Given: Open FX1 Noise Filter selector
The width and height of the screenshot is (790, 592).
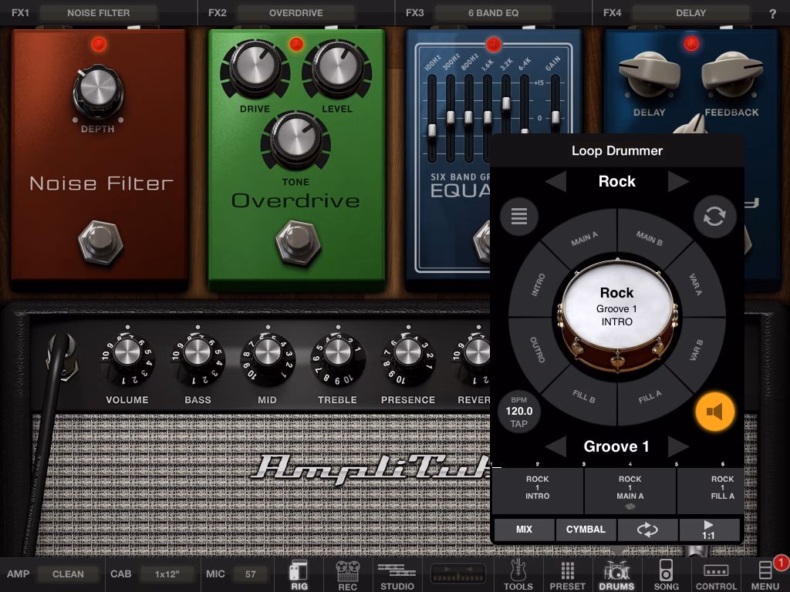Looking at the screenshot, I should [x=98, y=13].
